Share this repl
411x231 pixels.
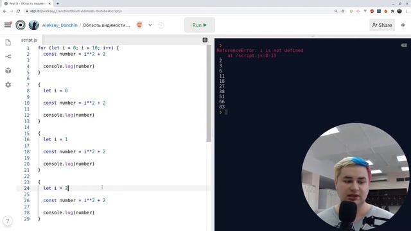coord(382,25)
